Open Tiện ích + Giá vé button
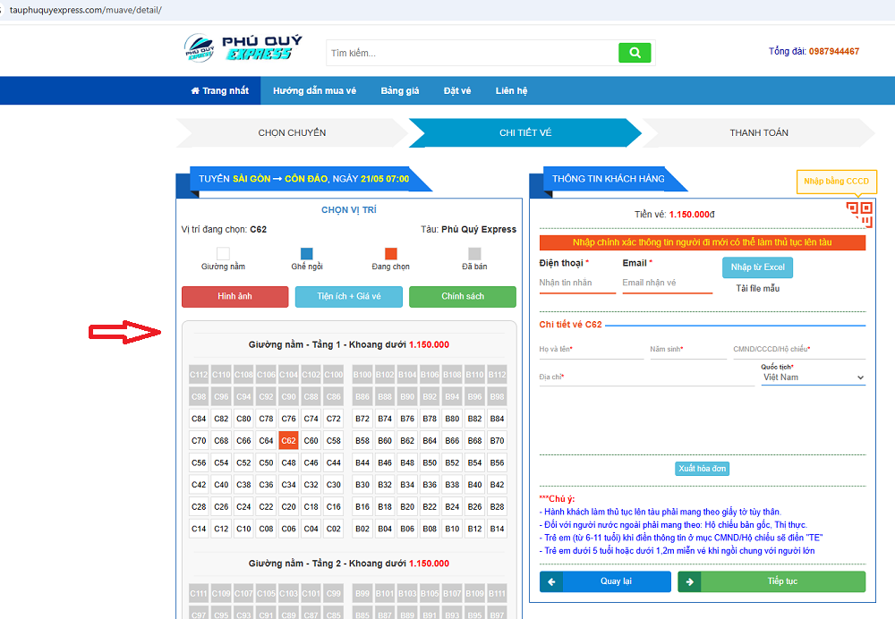This screenshot has height=619, width=895. tap(349, 297)
